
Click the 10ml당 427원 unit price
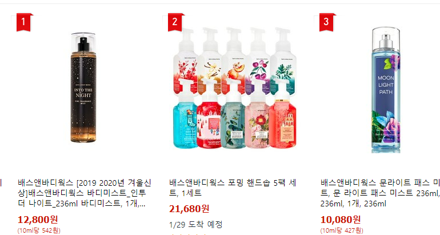point(342,230)
